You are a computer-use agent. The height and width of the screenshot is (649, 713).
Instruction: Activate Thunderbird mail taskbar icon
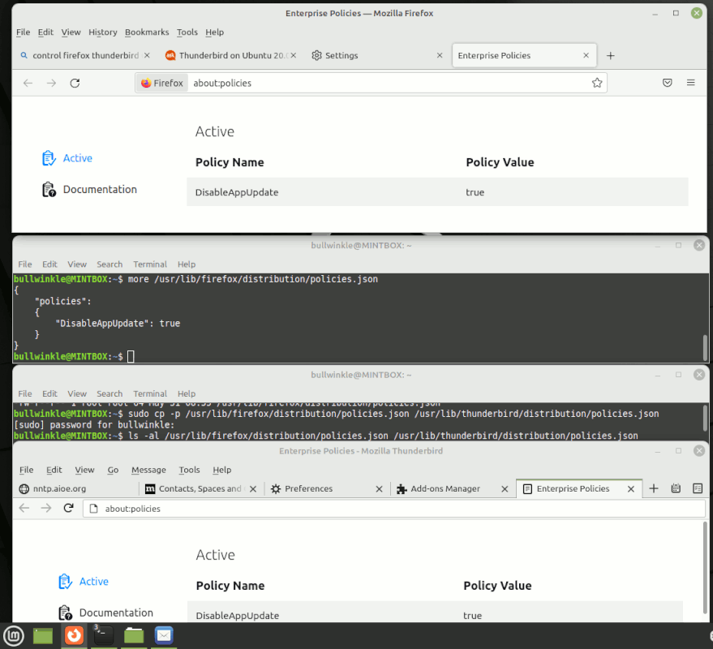point(164,635)
